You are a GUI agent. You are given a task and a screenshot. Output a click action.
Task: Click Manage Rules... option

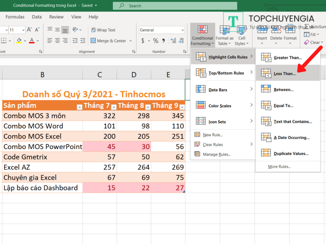pyautogui.click(x=217, y=154)
